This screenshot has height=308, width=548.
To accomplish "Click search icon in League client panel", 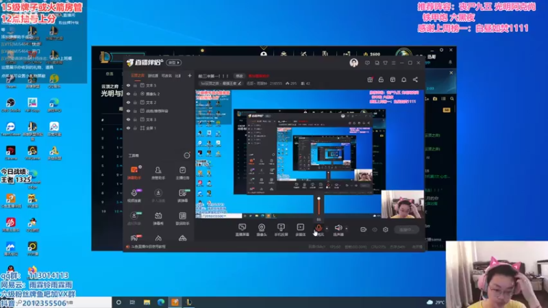I will click(452, 99).
